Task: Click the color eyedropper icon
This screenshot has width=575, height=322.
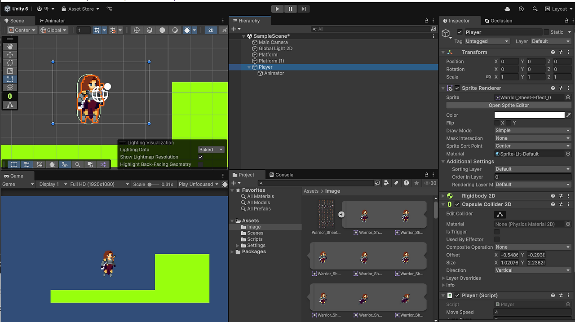Action: (568, 115)
